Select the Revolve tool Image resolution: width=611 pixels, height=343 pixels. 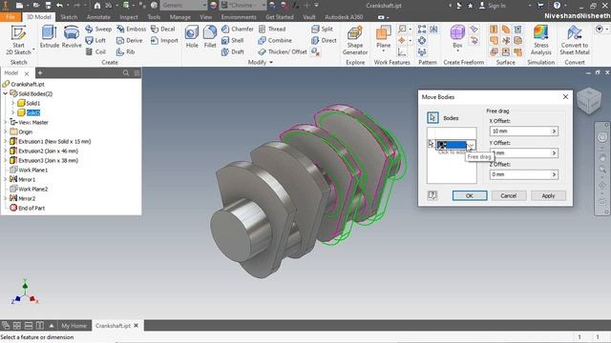[x=72, y=37]
